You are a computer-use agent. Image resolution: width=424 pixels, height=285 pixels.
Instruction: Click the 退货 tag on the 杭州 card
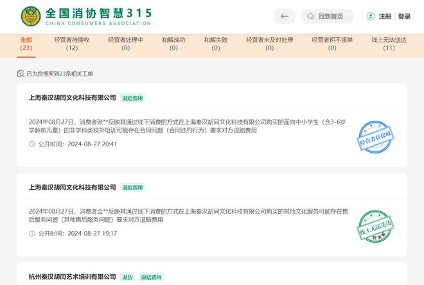(x=127, y=277)
